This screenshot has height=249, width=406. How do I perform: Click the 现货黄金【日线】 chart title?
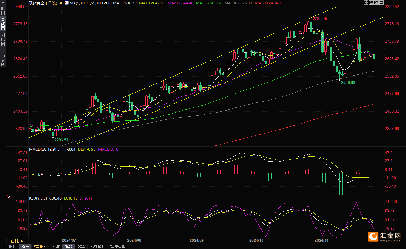[x=43, y=3]
